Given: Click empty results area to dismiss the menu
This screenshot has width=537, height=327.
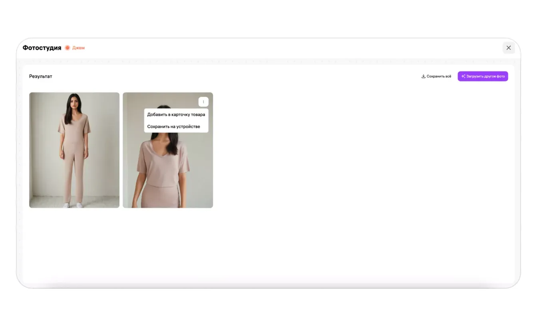Looking at the screenshot, I should point(340,180).
